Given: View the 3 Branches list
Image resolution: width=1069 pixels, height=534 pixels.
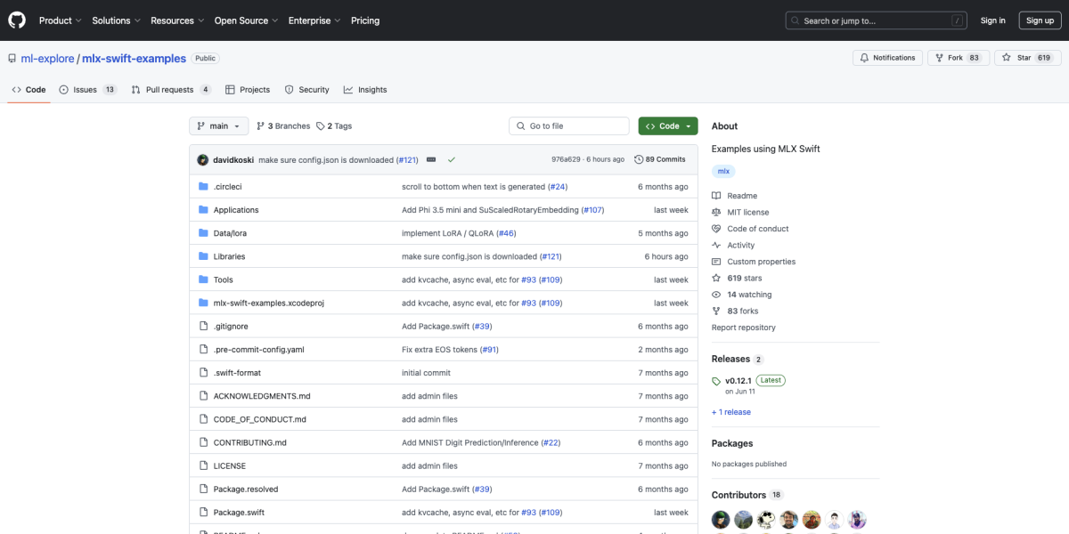Looking at the screenshot, I should click(x=283, y=126).
